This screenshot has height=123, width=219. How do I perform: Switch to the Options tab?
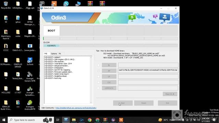coord(54,54)
